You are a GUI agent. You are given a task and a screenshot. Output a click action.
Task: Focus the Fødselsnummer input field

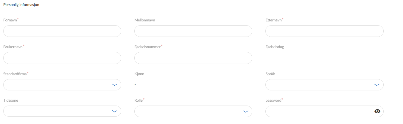point(193,58)
